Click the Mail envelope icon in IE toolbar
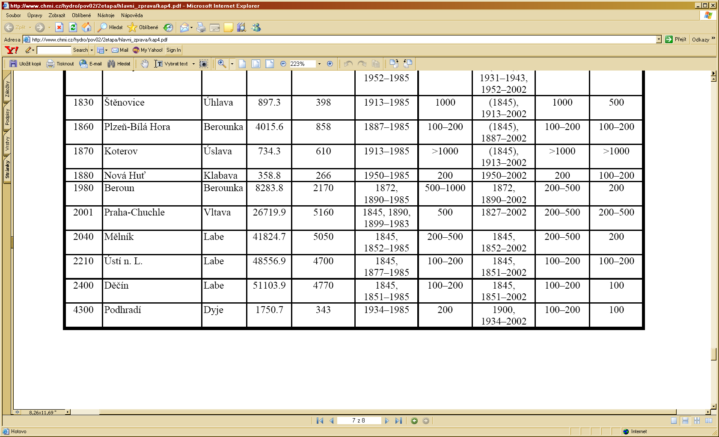This screenshot has width=719, height=437. coord(184,27)
